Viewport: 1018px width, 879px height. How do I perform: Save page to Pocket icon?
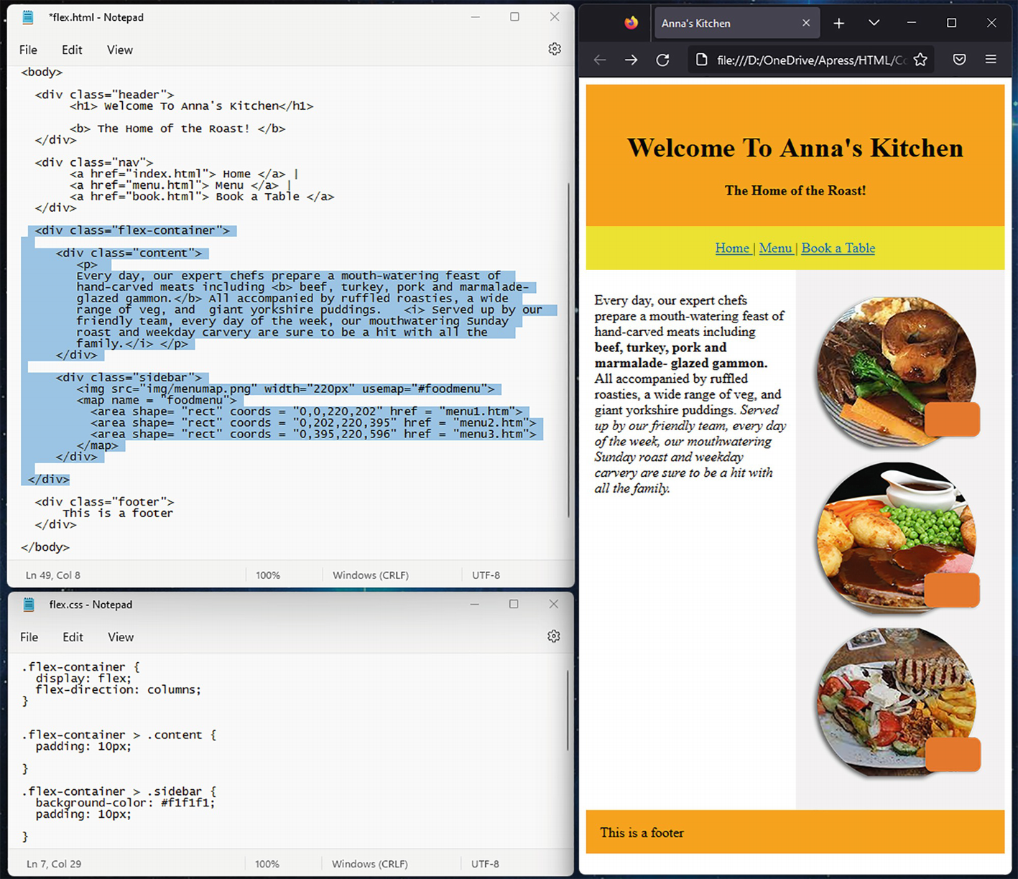[x=959, y=60]
